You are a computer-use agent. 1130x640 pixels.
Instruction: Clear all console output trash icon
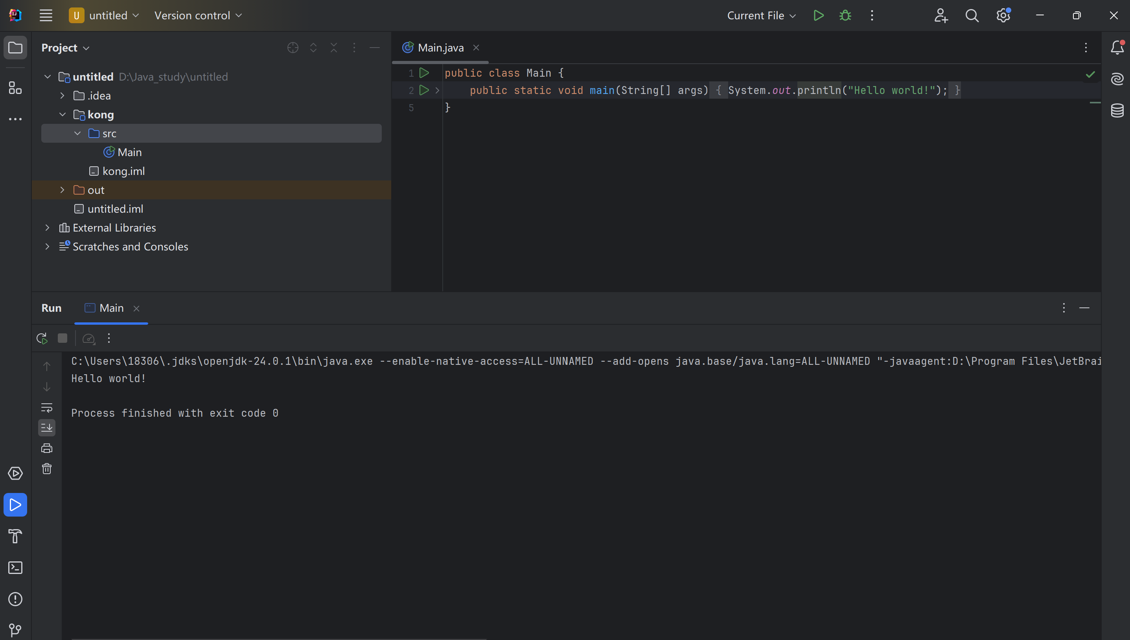(46, 469)
